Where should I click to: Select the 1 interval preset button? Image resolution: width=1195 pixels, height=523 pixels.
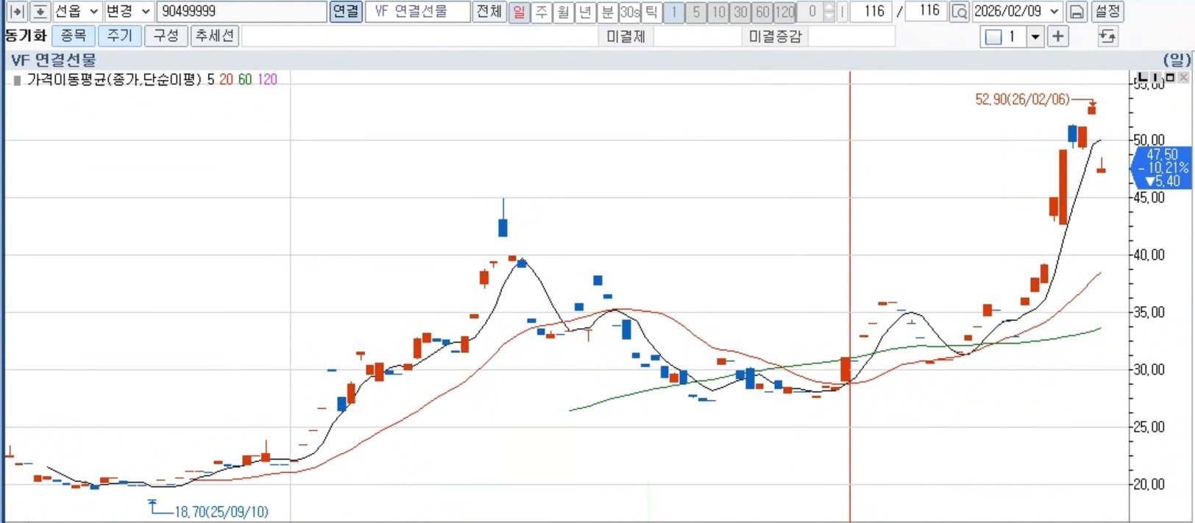pos(673,12)
